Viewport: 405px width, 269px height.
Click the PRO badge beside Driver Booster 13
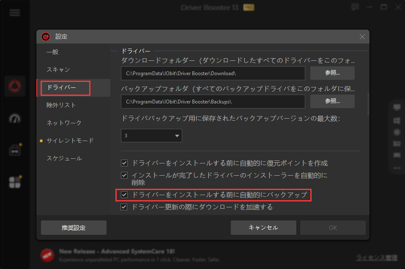pos(249,8)
